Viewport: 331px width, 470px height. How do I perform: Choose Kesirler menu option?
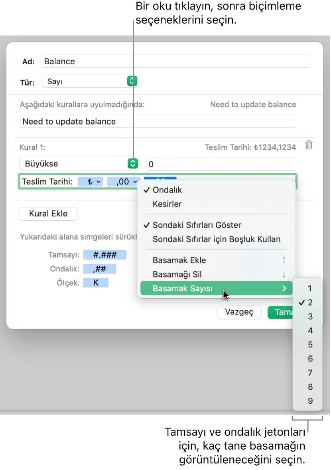(x=217, y=204)
